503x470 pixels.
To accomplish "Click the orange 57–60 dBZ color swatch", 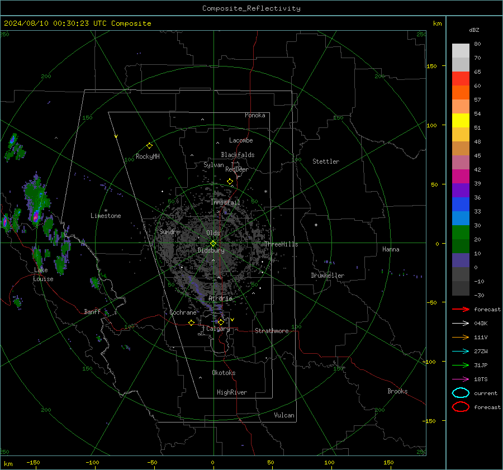I will coord(461,93).
